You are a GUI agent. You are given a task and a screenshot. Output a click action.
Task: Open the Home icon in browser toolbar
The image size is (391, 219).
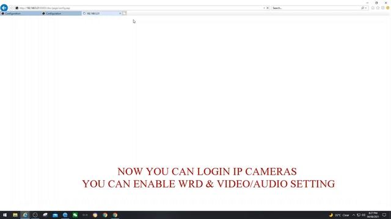click(x=373, y=8)
